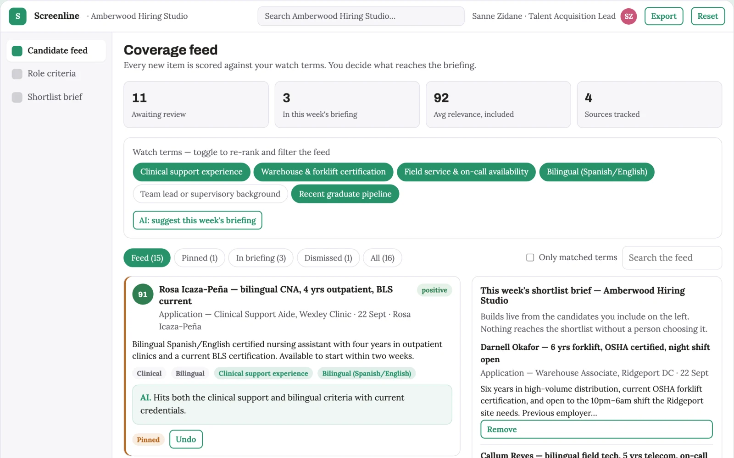Screen dimensions: 734x458
Task: Toggle the Clinical support experience watch term
Action: click(x=191, y=172)
